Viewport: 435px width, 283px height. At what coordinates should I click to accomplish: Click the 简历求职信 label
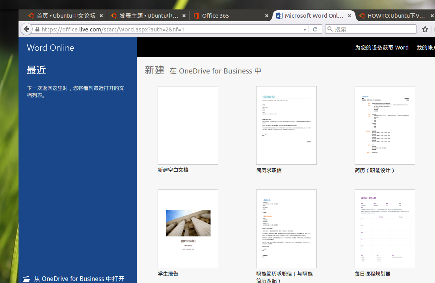click(x=269, y=170)
